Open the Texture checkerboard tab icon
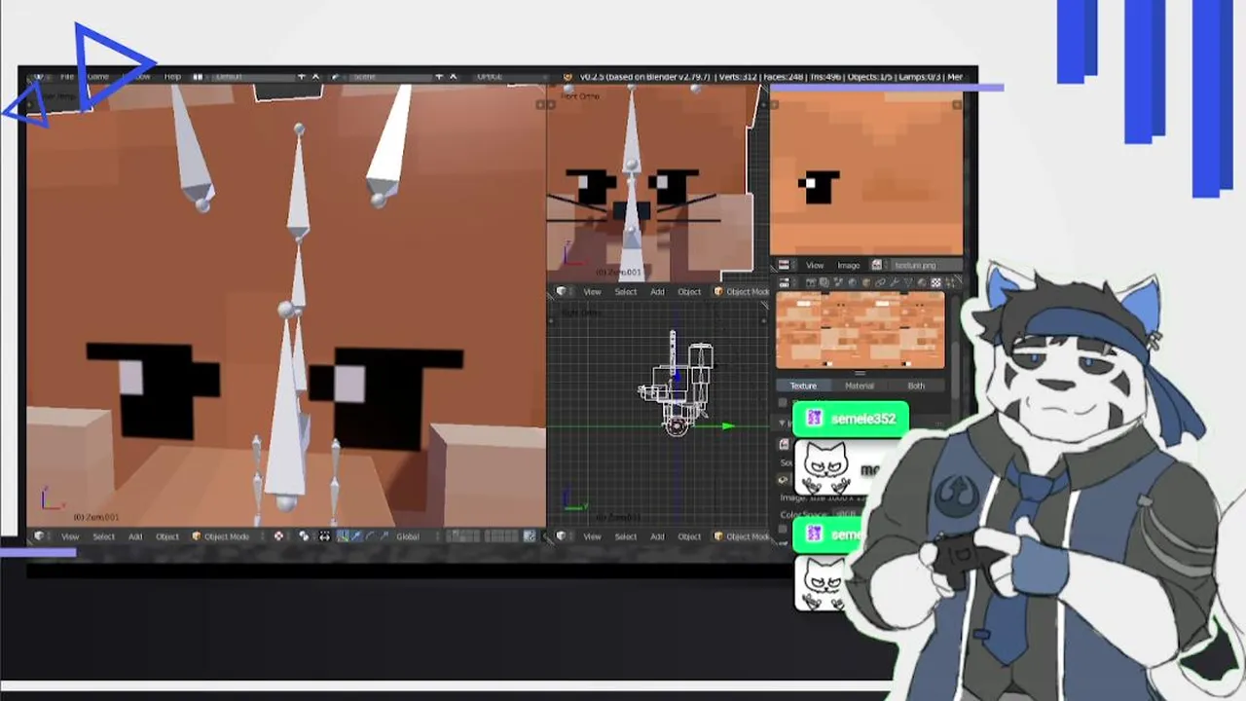This screenshot has height=701, width=1246. tap(935, 282)
